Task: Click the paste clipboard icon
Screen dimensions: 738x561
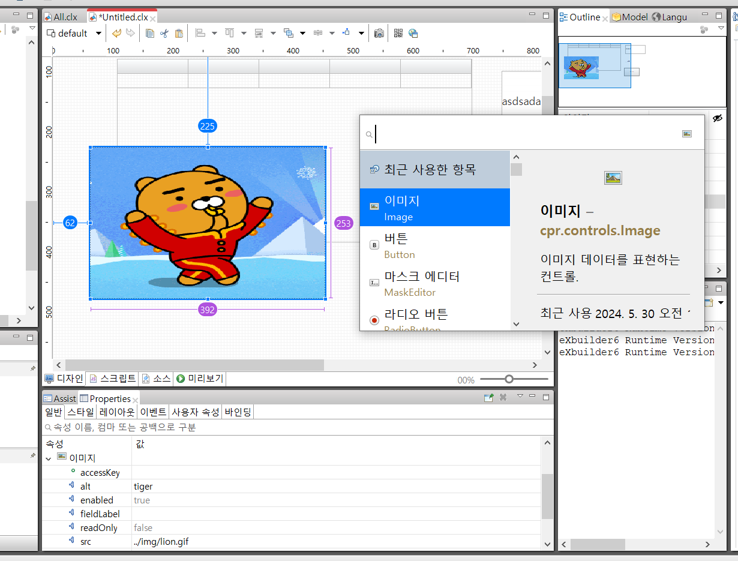Action: pos(178,33)
